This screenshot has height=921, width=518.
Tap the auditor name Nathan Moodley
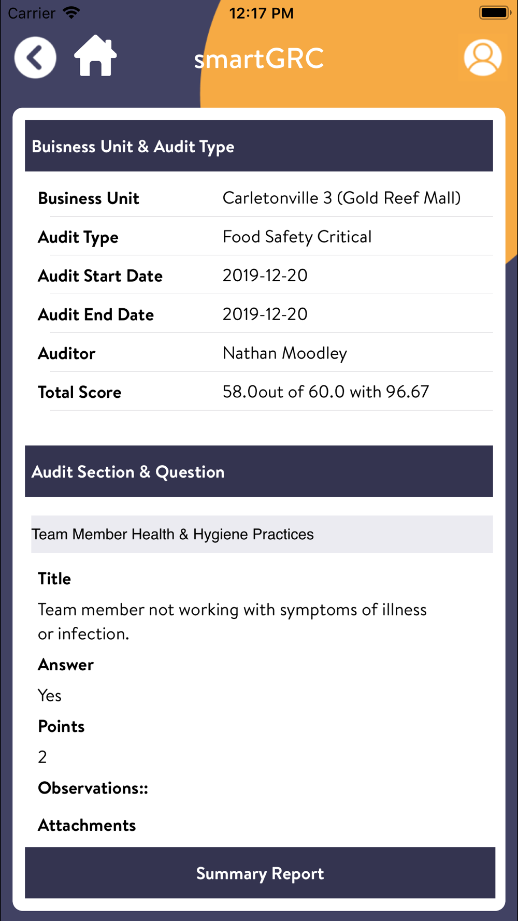[x=284, y=353]
